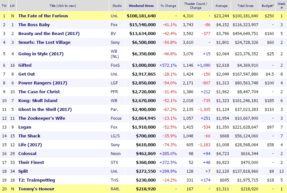Open the Colossal movie link
Viewport: 287px width, 193px height.
pos(27,153)
